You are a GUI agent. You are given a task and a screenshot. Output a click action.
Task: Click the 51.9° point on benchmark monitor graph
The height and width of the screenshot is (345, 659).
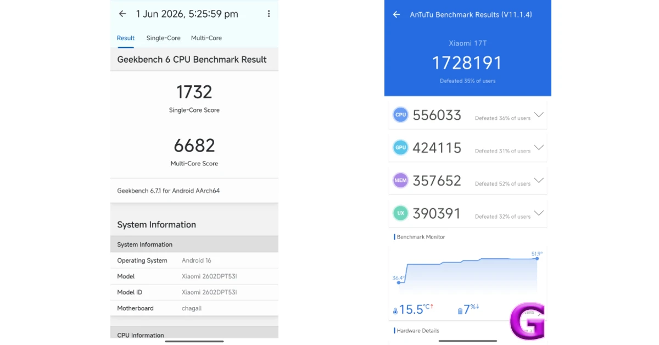537,258
